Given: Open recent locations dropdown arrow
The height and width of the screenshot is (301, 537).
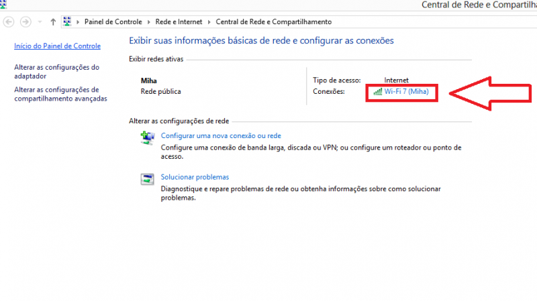Looking at the screenshot, I should pyautogui.click(x=40, y=23).
